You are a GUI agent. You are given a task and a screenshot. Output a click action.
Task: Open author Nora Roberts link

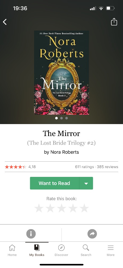[64, 152]
